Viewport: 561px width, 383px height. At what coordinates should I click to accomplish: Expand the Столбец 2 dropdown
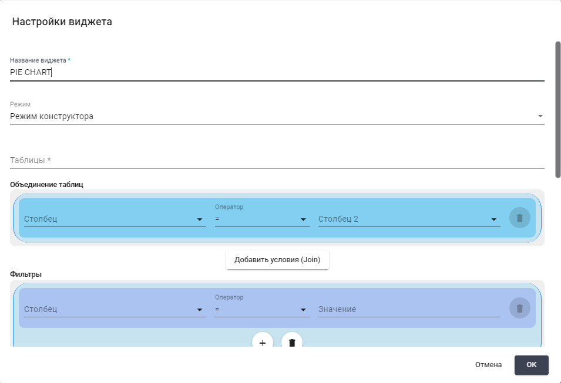click(x=408, y=219)
